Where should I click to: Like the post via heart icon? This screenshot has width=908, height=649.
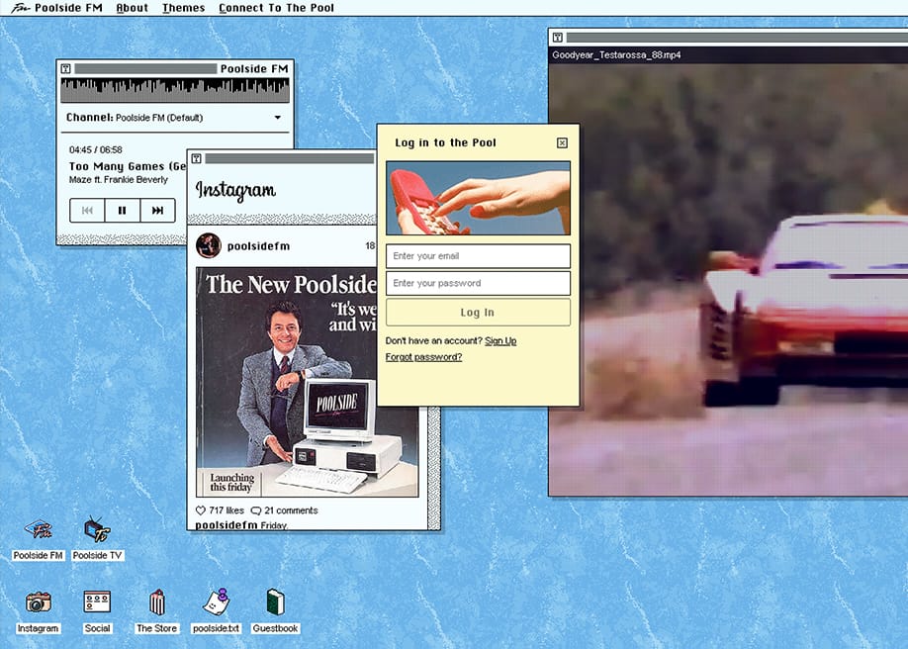click(x=201, y=510)
